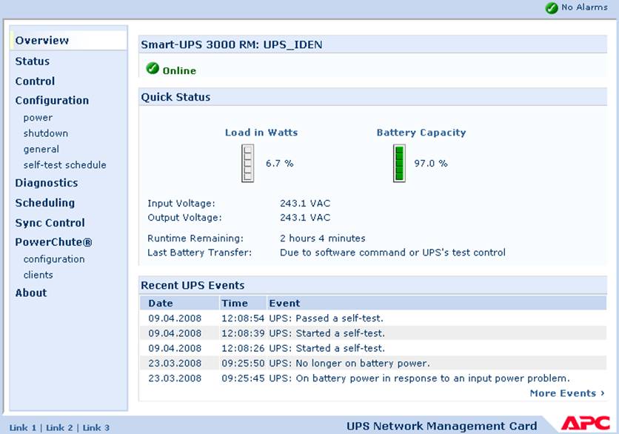Viewport: 619px width, 434px height.
Task: Click the 12:08:54 time cell
Action: click(243, 318)
